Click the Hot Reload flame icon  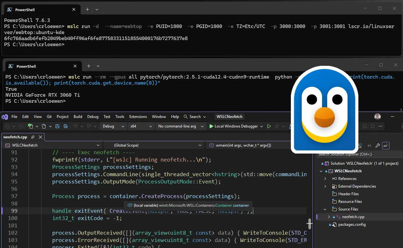(x=277, y=126)
